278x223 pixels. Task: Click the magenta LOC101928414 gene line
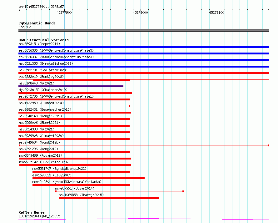144,219
